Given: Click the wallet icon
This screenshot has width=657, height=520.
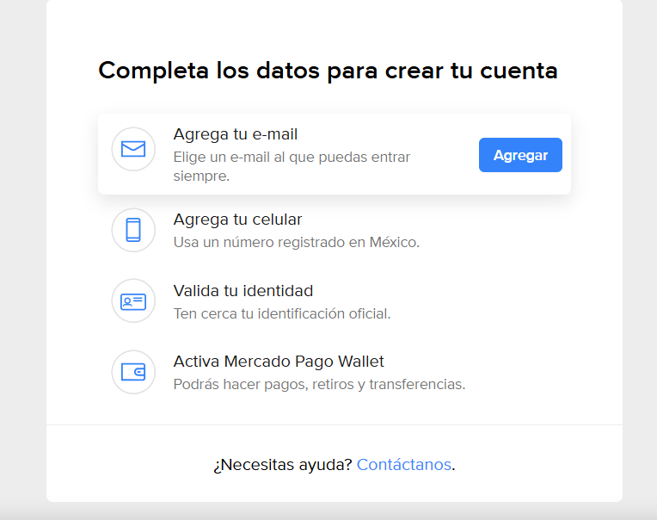Looking at the screenshot, I should click(133, 372).
